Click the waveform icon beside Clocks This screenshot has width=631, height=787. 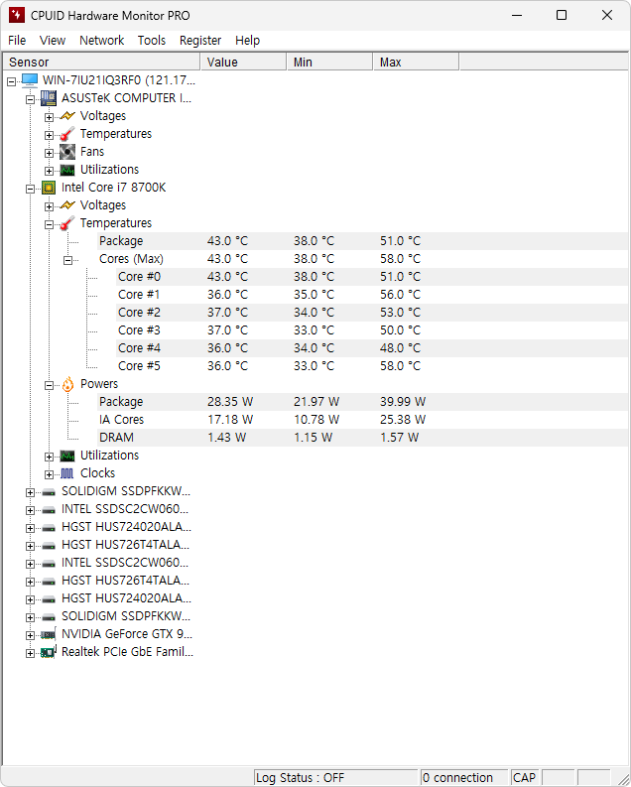point(67,473)
